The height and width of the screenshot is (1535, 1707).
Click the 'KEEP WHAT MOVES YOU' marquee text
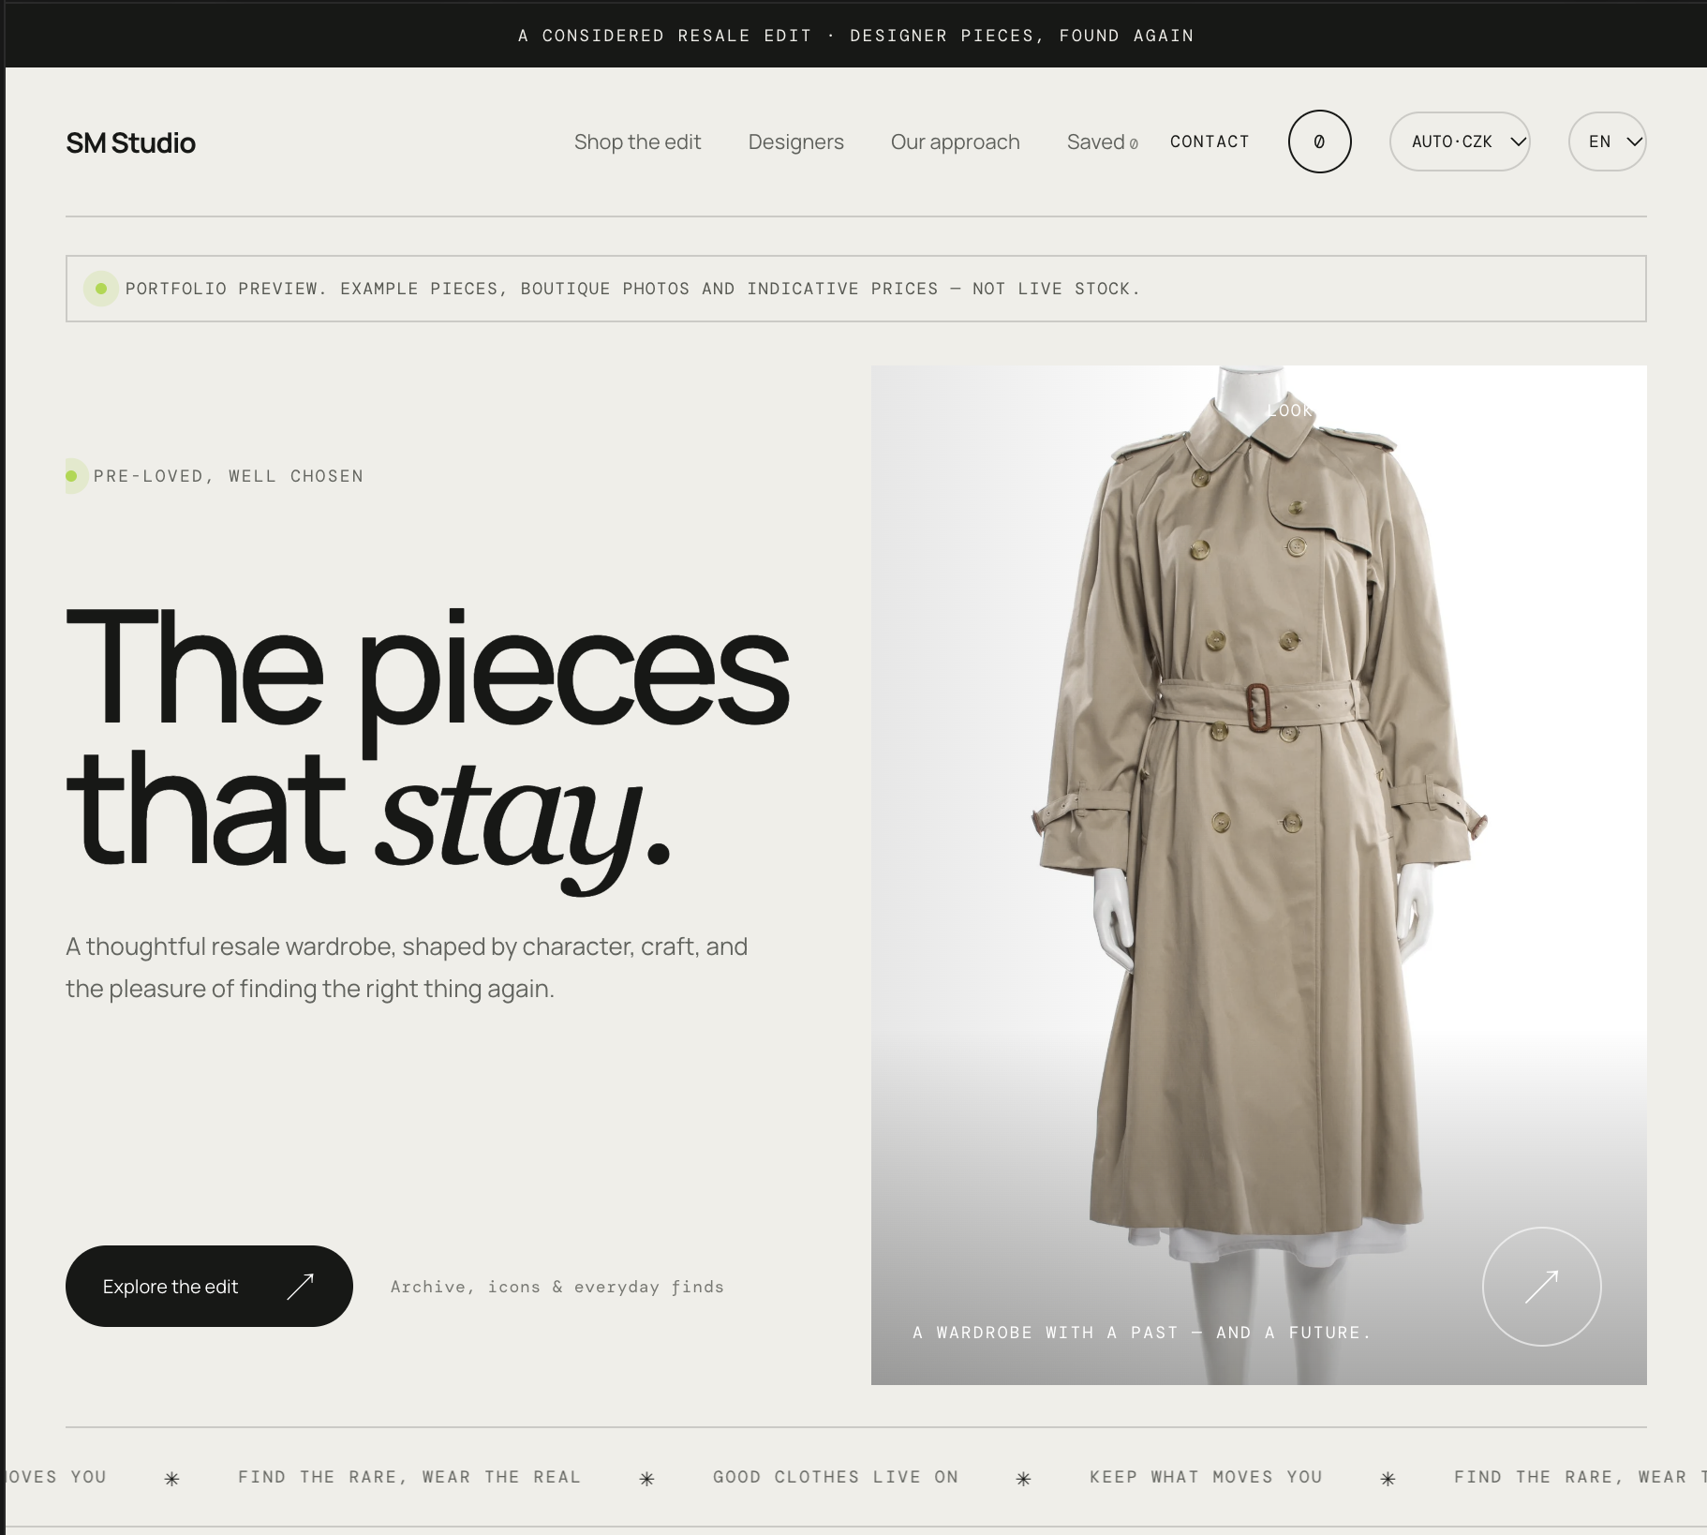(x=1206, y=1477)
